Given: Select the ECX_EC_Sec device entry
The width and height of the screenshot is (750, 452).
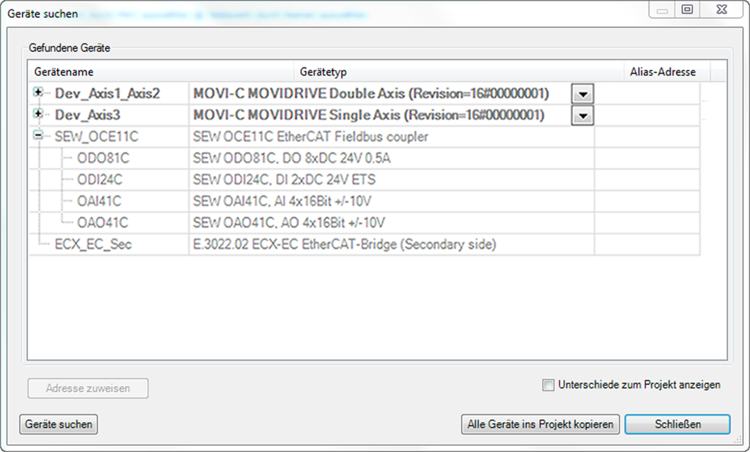Looking at the screenshot, I should [x=93, y=244].
